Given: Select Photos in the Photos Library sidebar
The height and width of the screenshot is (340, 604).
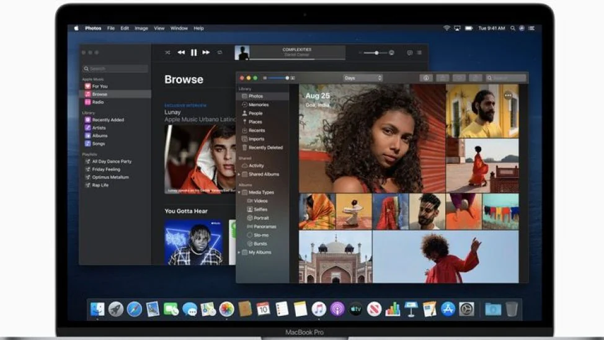Looking at the screenshot, I should [262, 96].
